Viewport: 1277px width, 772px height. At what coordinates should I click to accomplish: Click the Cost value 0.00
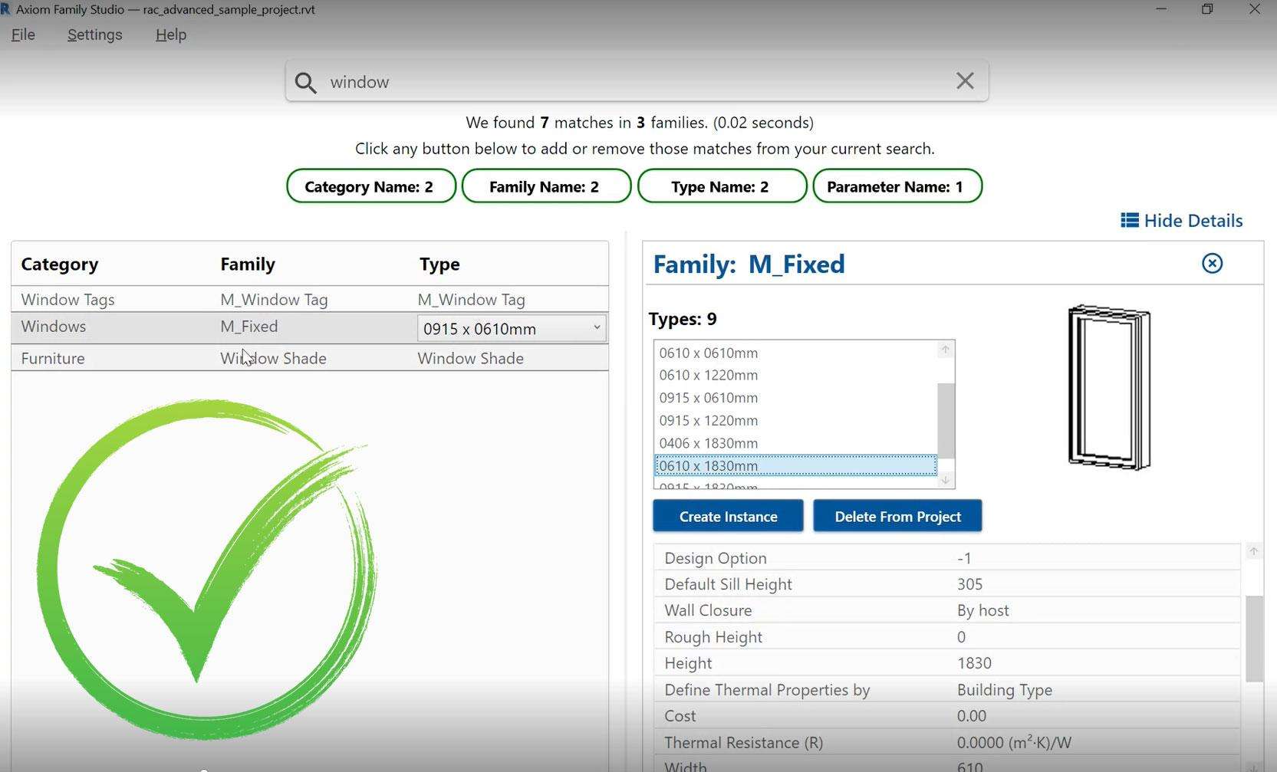(x=972, y=716)
